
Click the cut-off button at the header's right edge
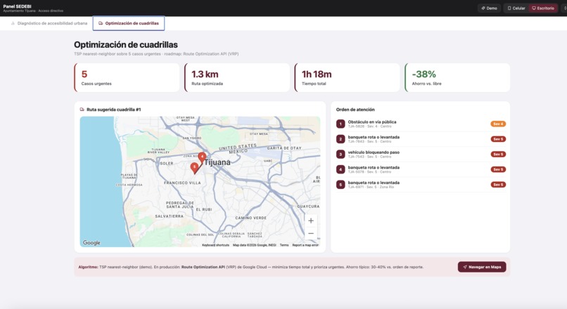click(x=564, y=8)
